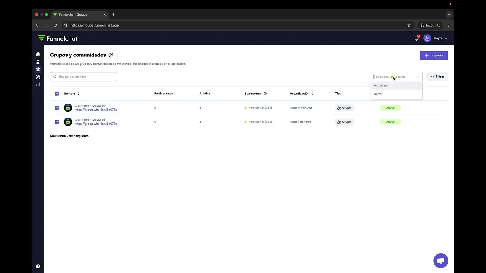The height and width of the screenshot is (273, 486).
Task: Click 'Mostrando 2 de 2 registros' text
Action: (69, 136)
